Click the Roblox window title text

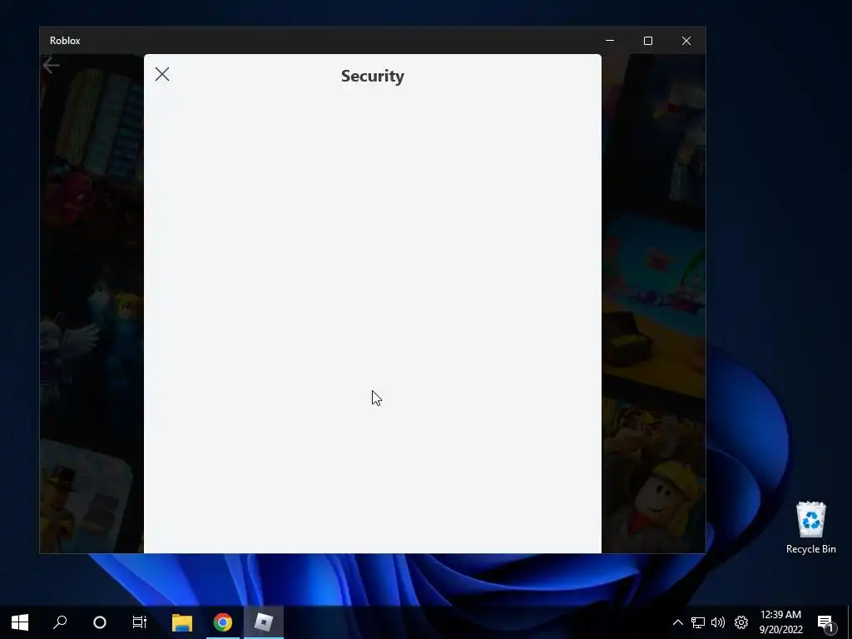coord(65,41)
